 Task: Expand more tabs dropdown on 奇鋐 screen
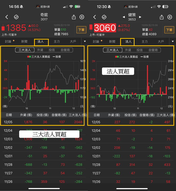85,41
